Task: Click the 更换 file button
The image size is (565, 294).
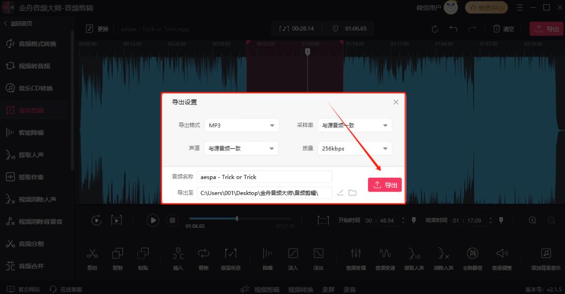Action: click(97, 29)
